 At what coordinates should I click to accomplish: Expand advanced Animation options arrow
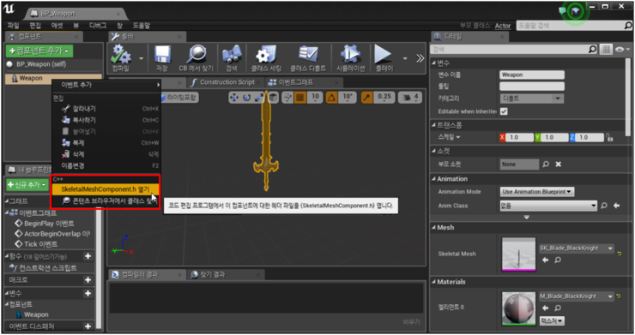[x=527, y=218]
